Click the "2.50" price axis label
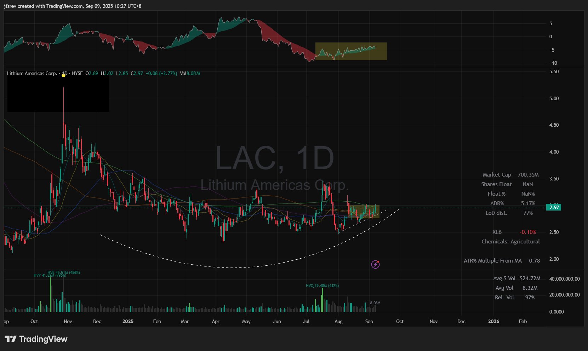This screenshot has width=588, height=351. click(x=554, y=232)
